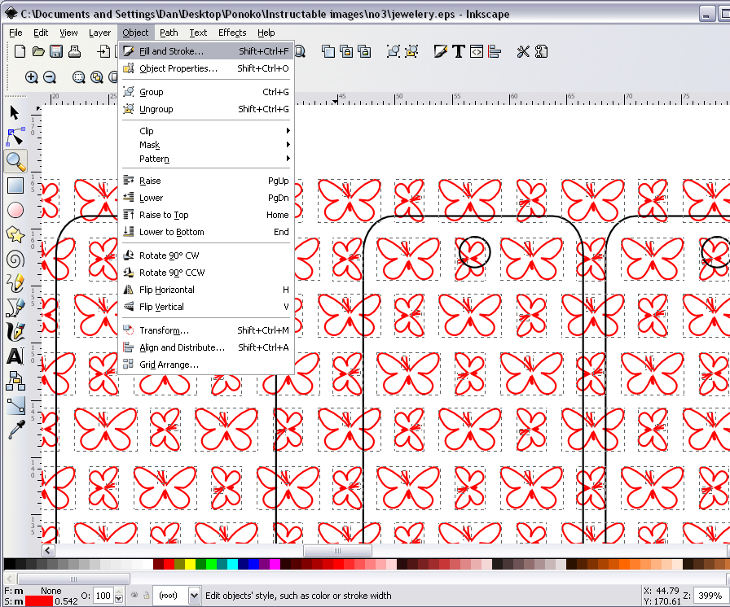Click the Duplicate object toolbar icon
730x607 pixels.
tap(328, 51)
